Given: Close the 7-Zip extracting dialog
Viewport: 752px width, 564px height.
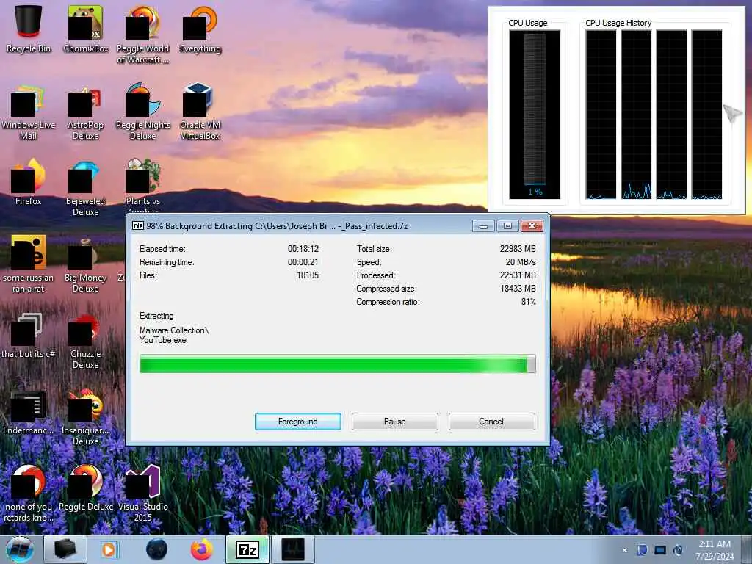Looking at the screenshot, I should click(x=532, y=226).
